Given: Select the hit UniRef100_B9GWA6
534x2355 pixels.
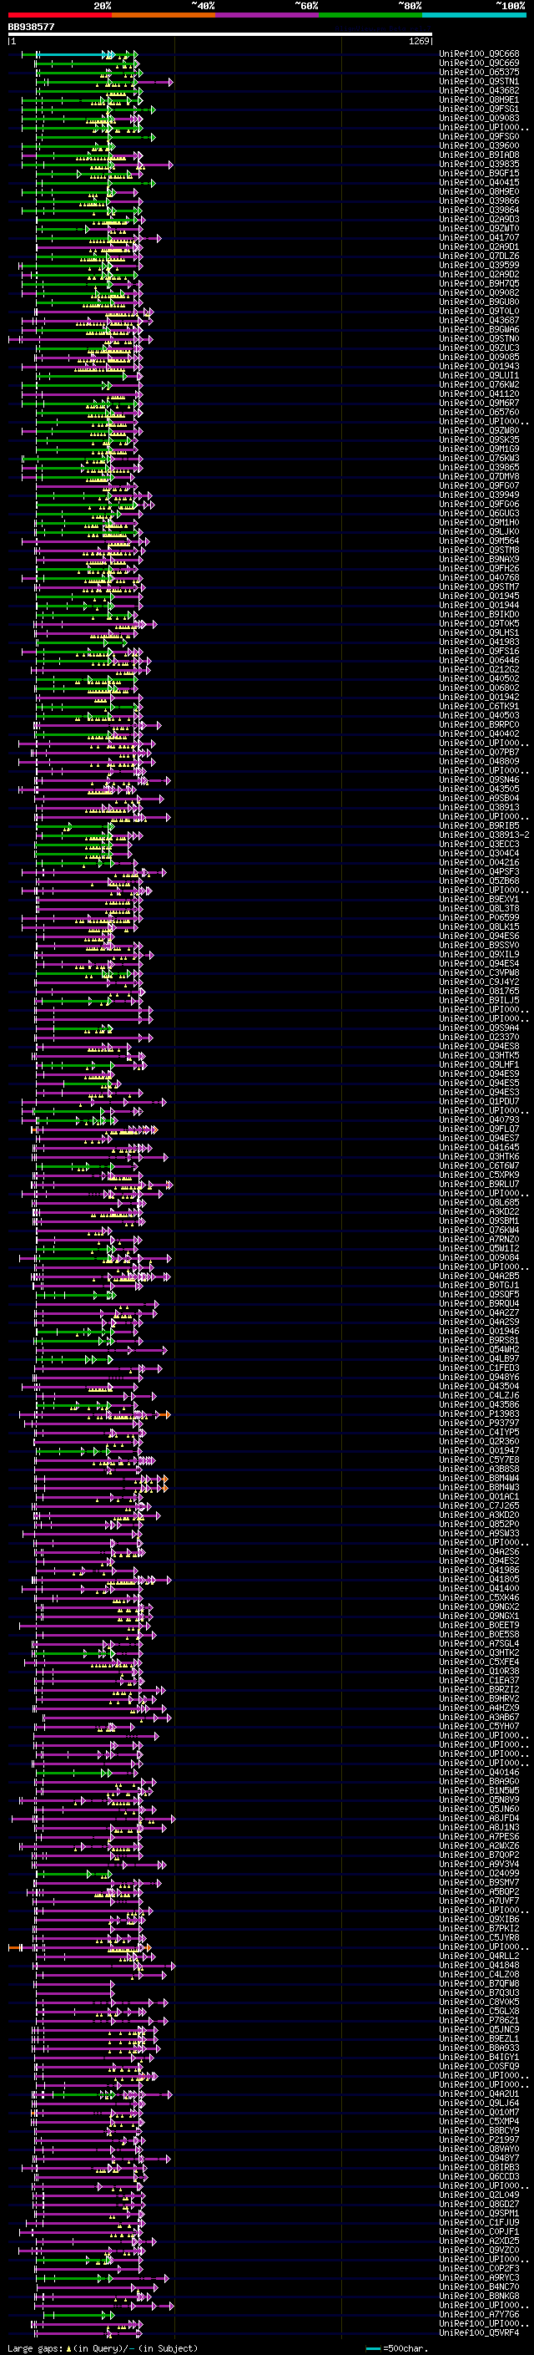Looking at the screenshot, I should pyautogui.click(x=479, y=329).
